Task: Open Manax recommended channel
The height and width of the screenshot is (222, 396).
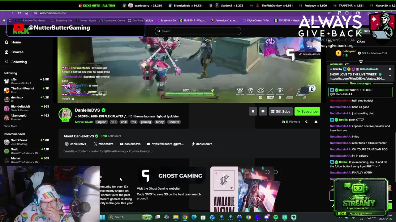Action: (x=26, y=160)
